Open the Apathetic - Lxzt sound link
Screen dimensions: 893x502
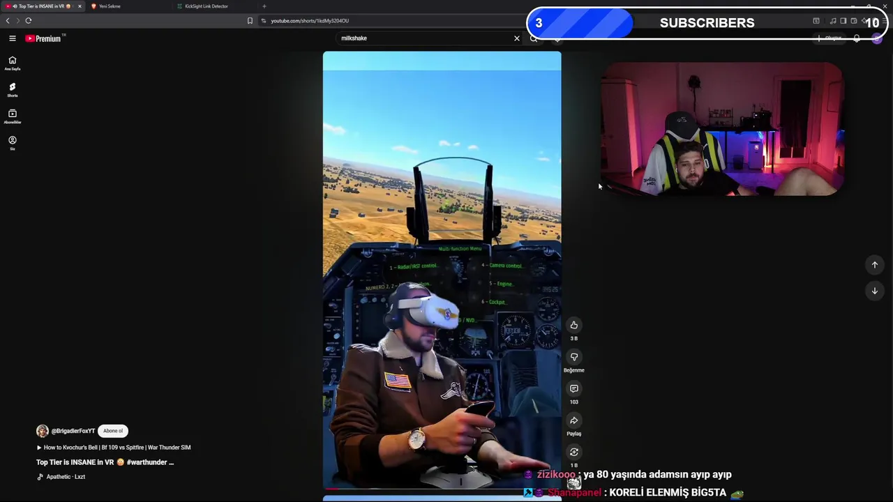61,477
